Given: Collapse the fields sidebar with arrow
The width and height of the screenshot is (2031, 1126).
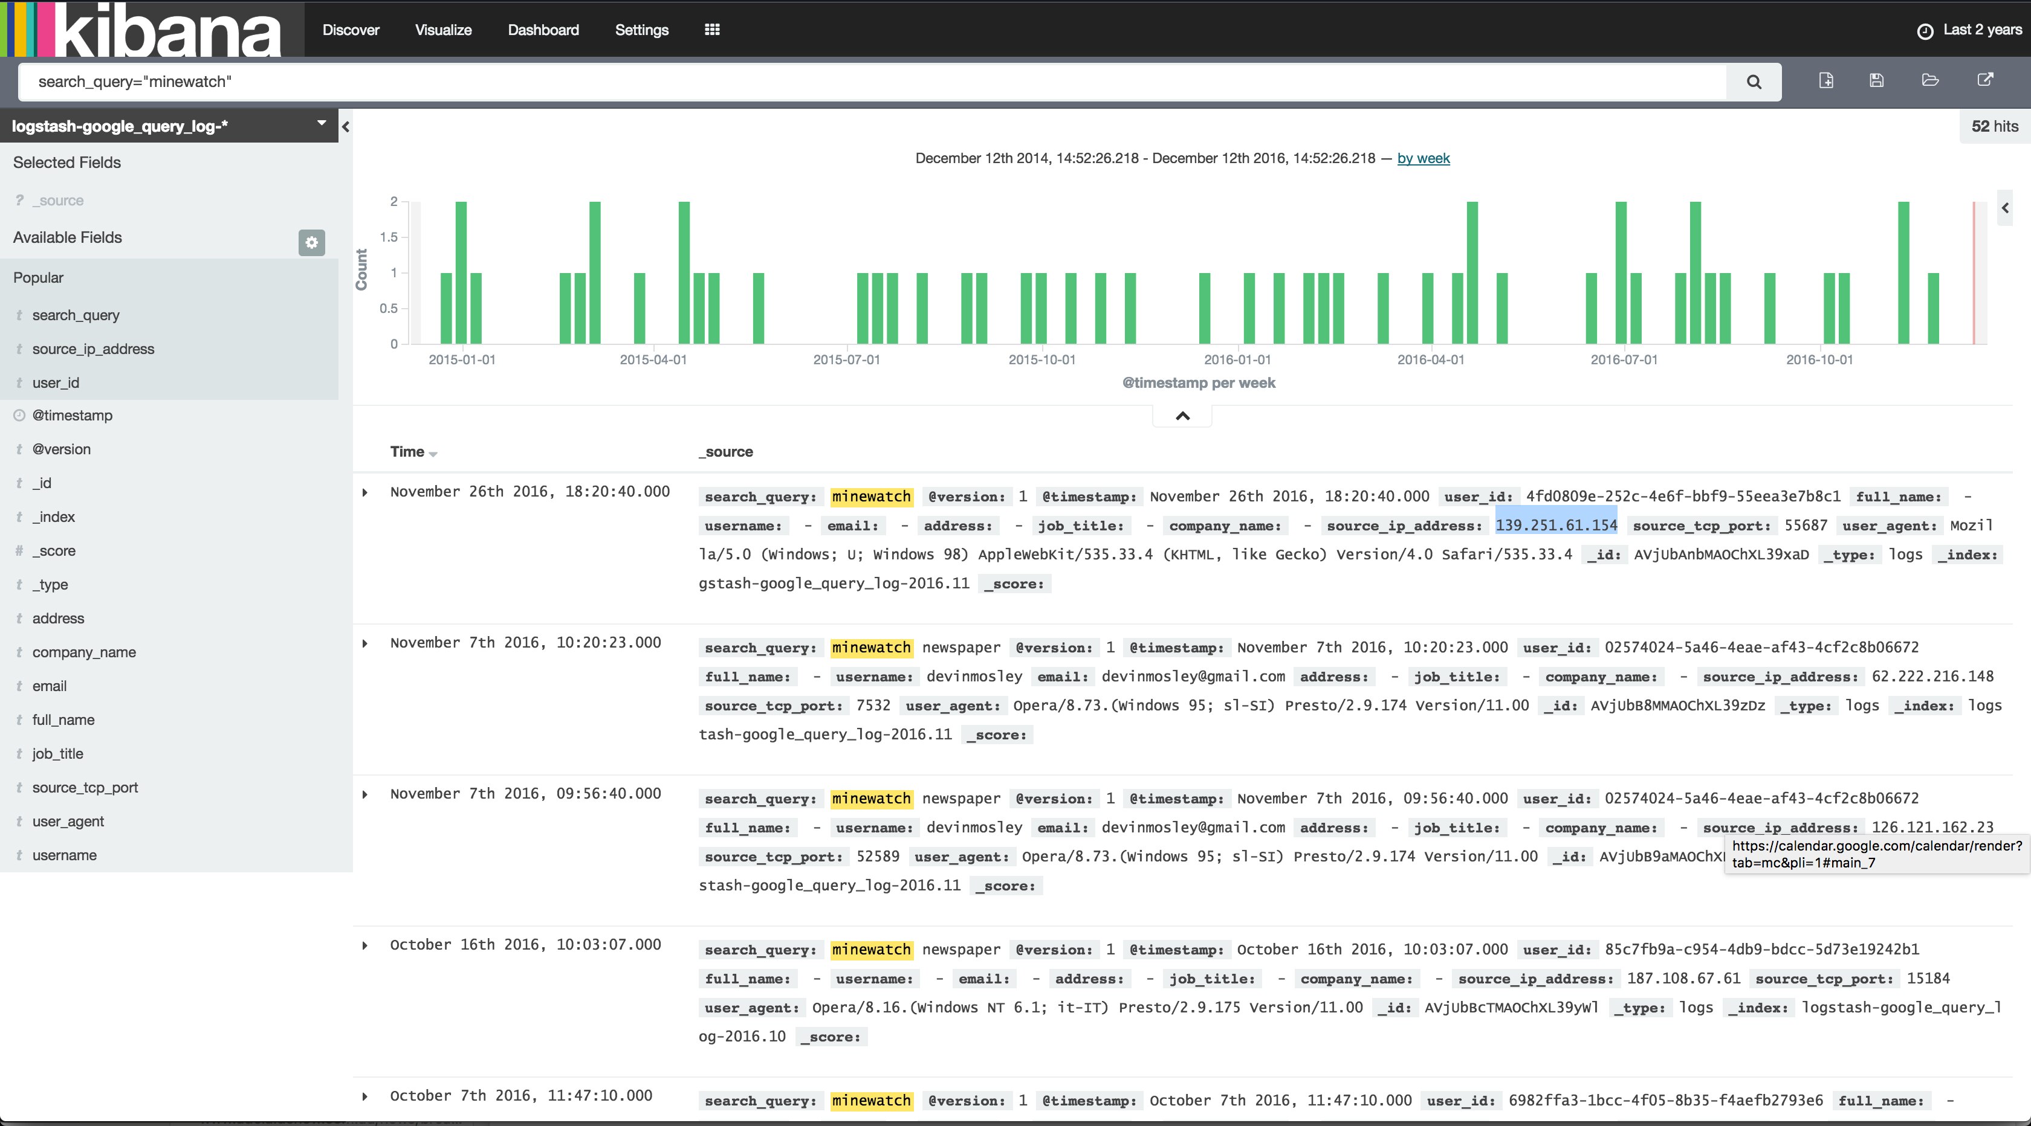Looking at the screenshot, I should (x=345, y=126).
